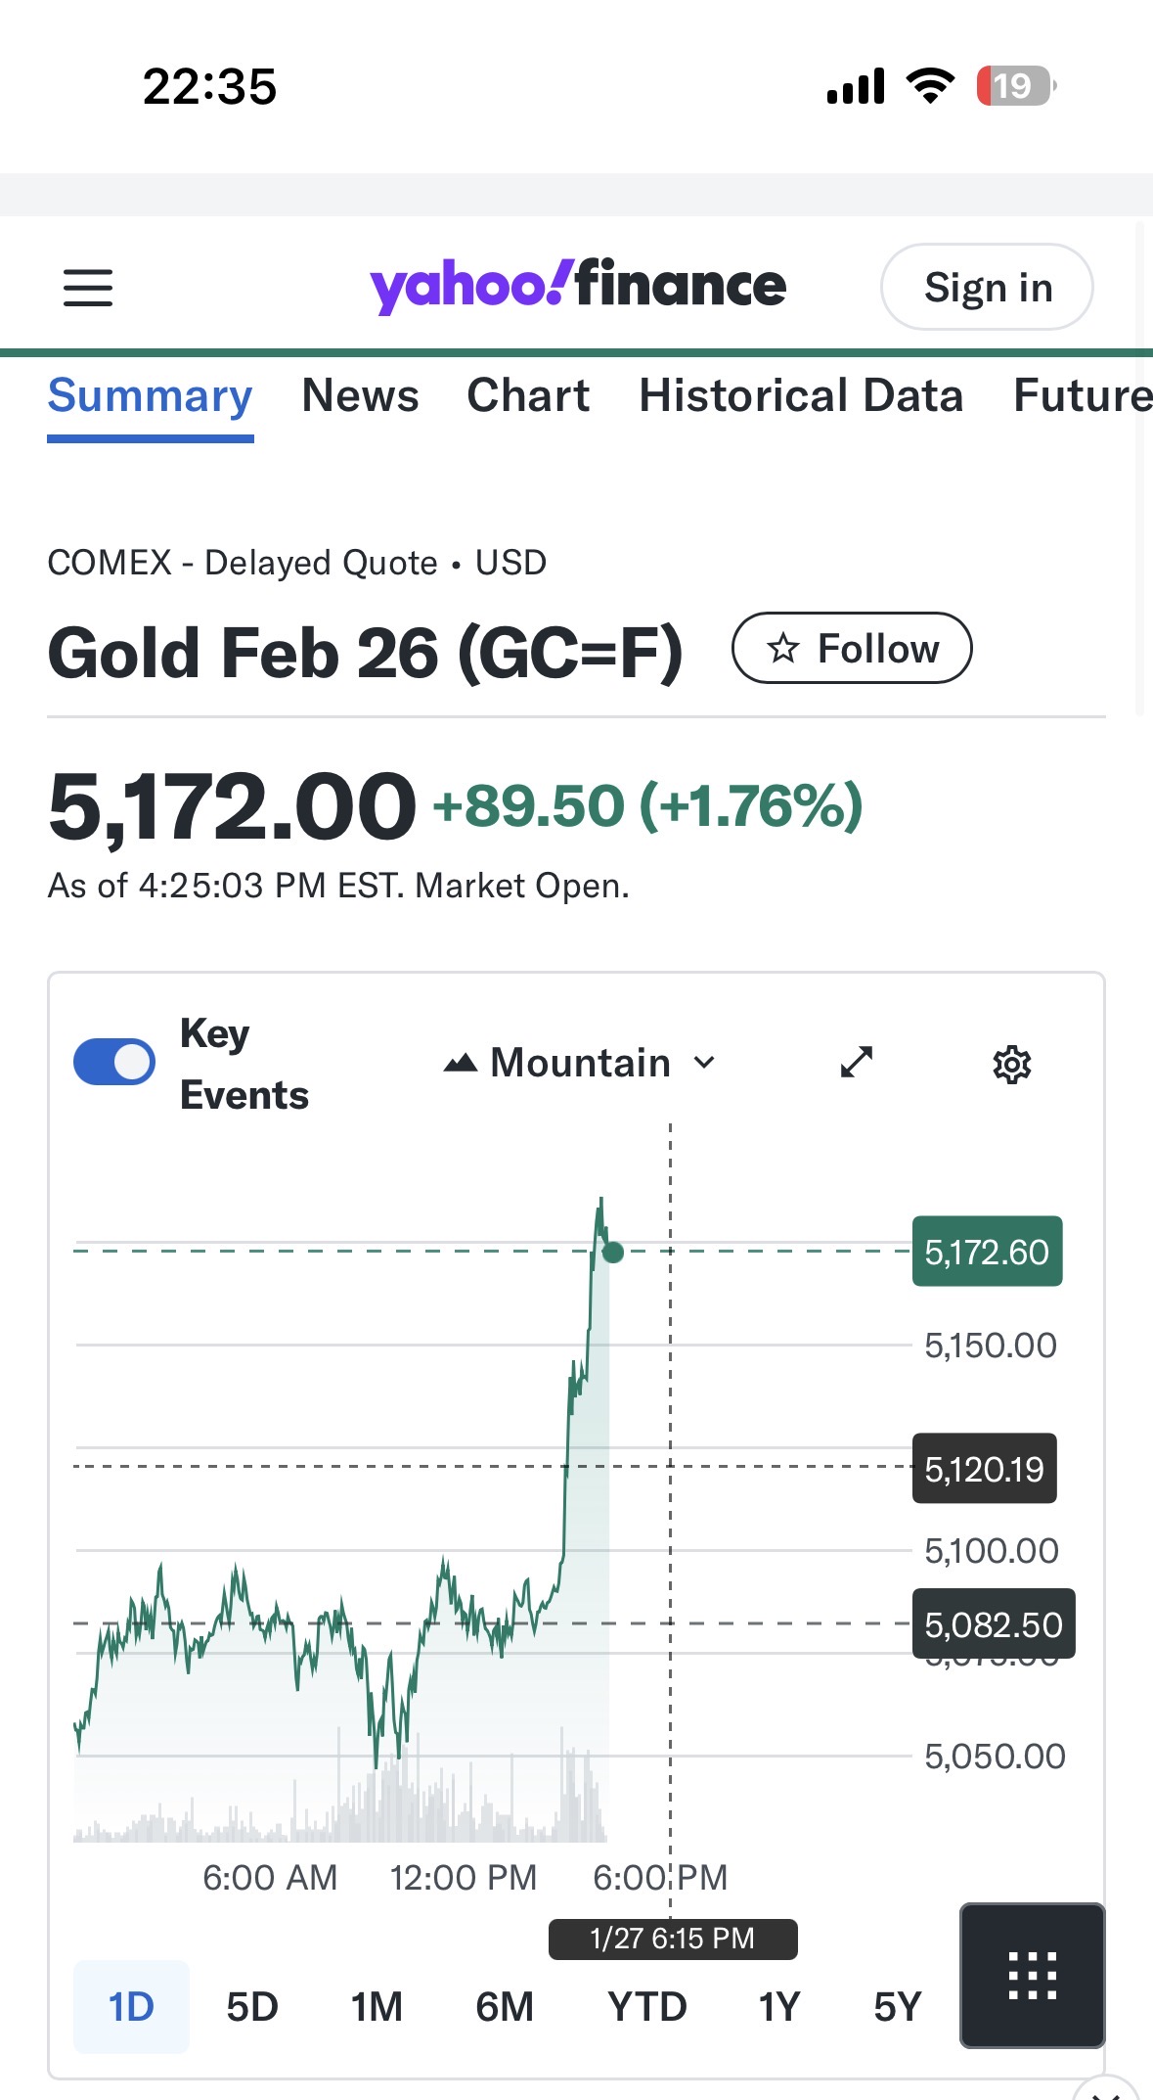Open chart settings gear
This screenshot has height=2100, width=1153.
coord(1011,1064)
